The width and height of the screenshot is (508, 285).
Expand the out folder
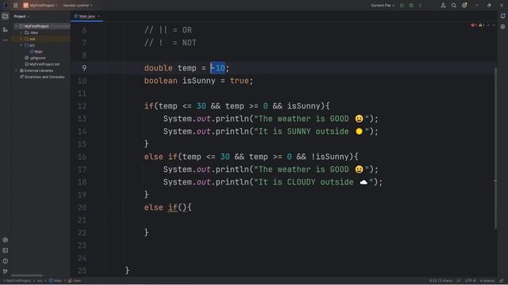[21, 39]
